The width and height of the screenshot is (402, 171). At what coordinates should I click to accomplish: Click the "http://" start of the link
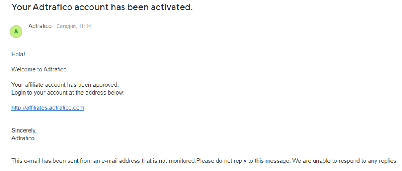(19, 108)
